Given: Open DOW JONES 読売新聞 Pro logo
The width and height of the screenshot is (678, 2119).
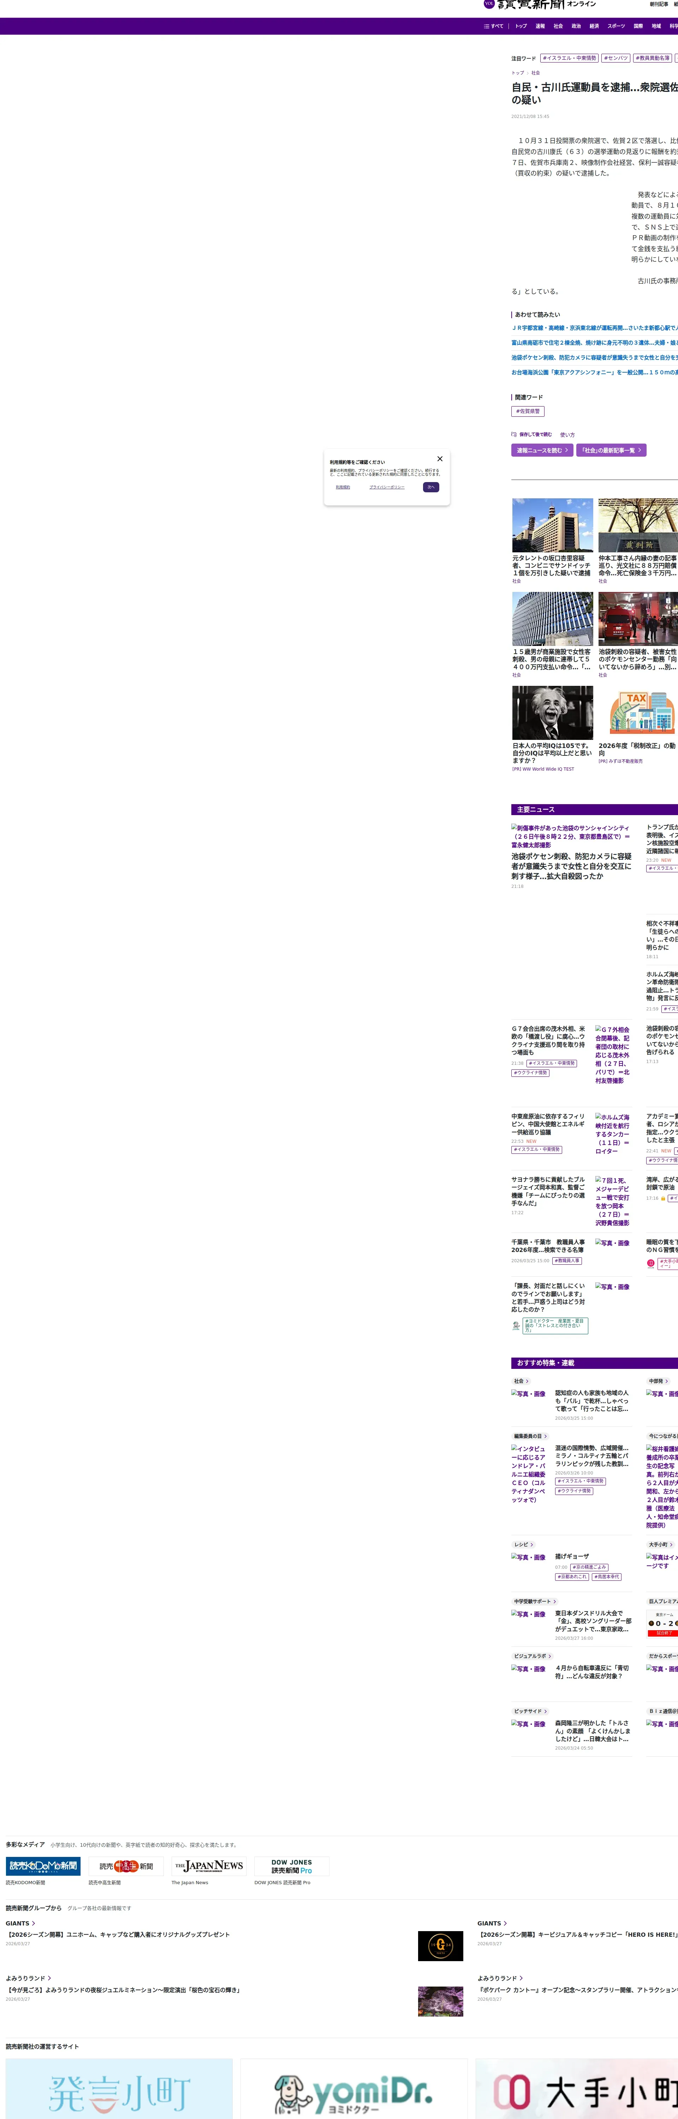Looking at the screenshot, I should (x=292, y=1866).
